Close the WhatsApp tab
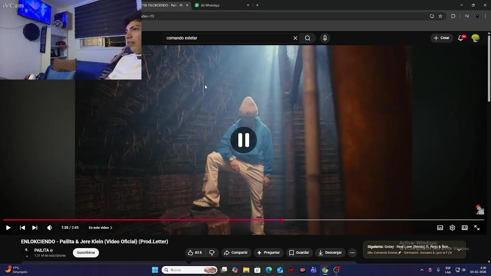Image resolution: width=491 pixels, height=276 pixels. tap(248, 5)
